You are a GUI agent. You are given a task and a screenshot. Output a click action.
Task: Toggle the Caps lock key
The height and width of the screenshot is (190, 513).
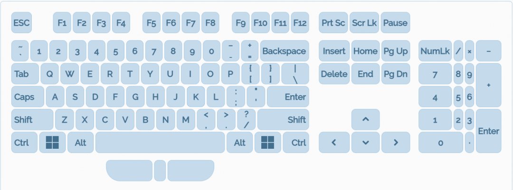(x=28, y=97)
